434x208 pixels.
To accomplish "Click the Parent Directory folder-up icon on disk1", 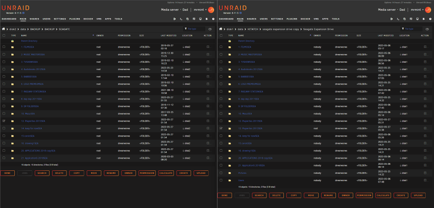I will (x=230, y=41).
